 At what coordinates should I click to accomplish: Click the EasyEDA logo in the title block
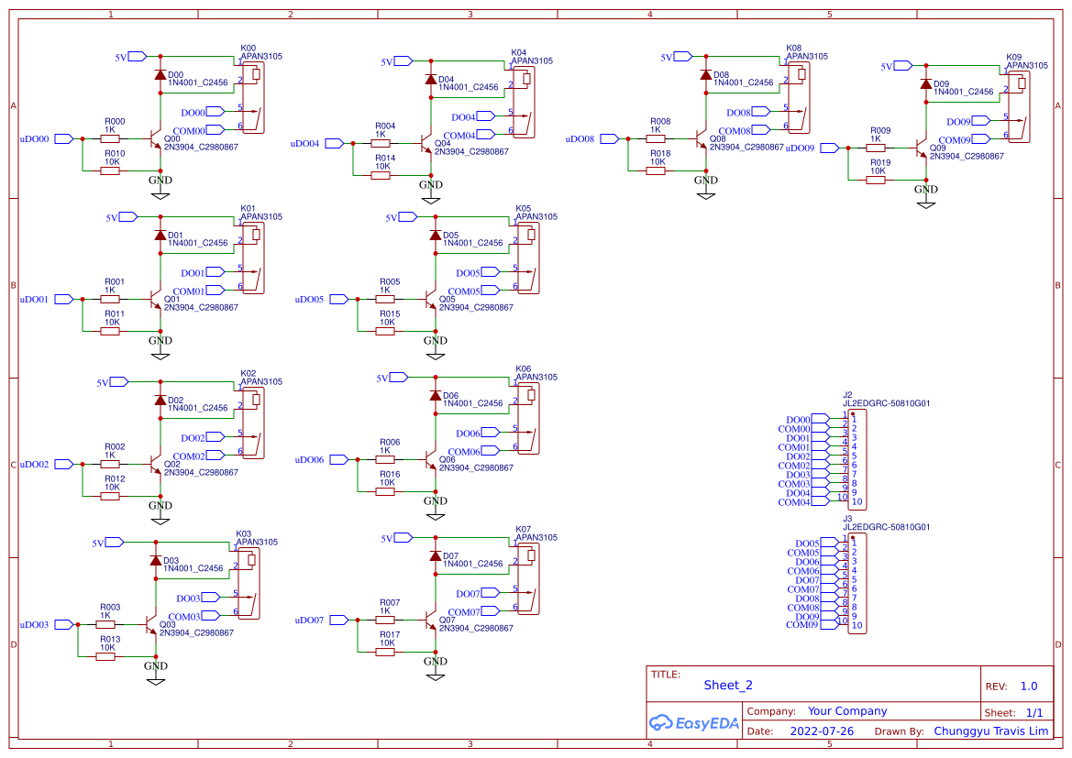pos(692,723)
